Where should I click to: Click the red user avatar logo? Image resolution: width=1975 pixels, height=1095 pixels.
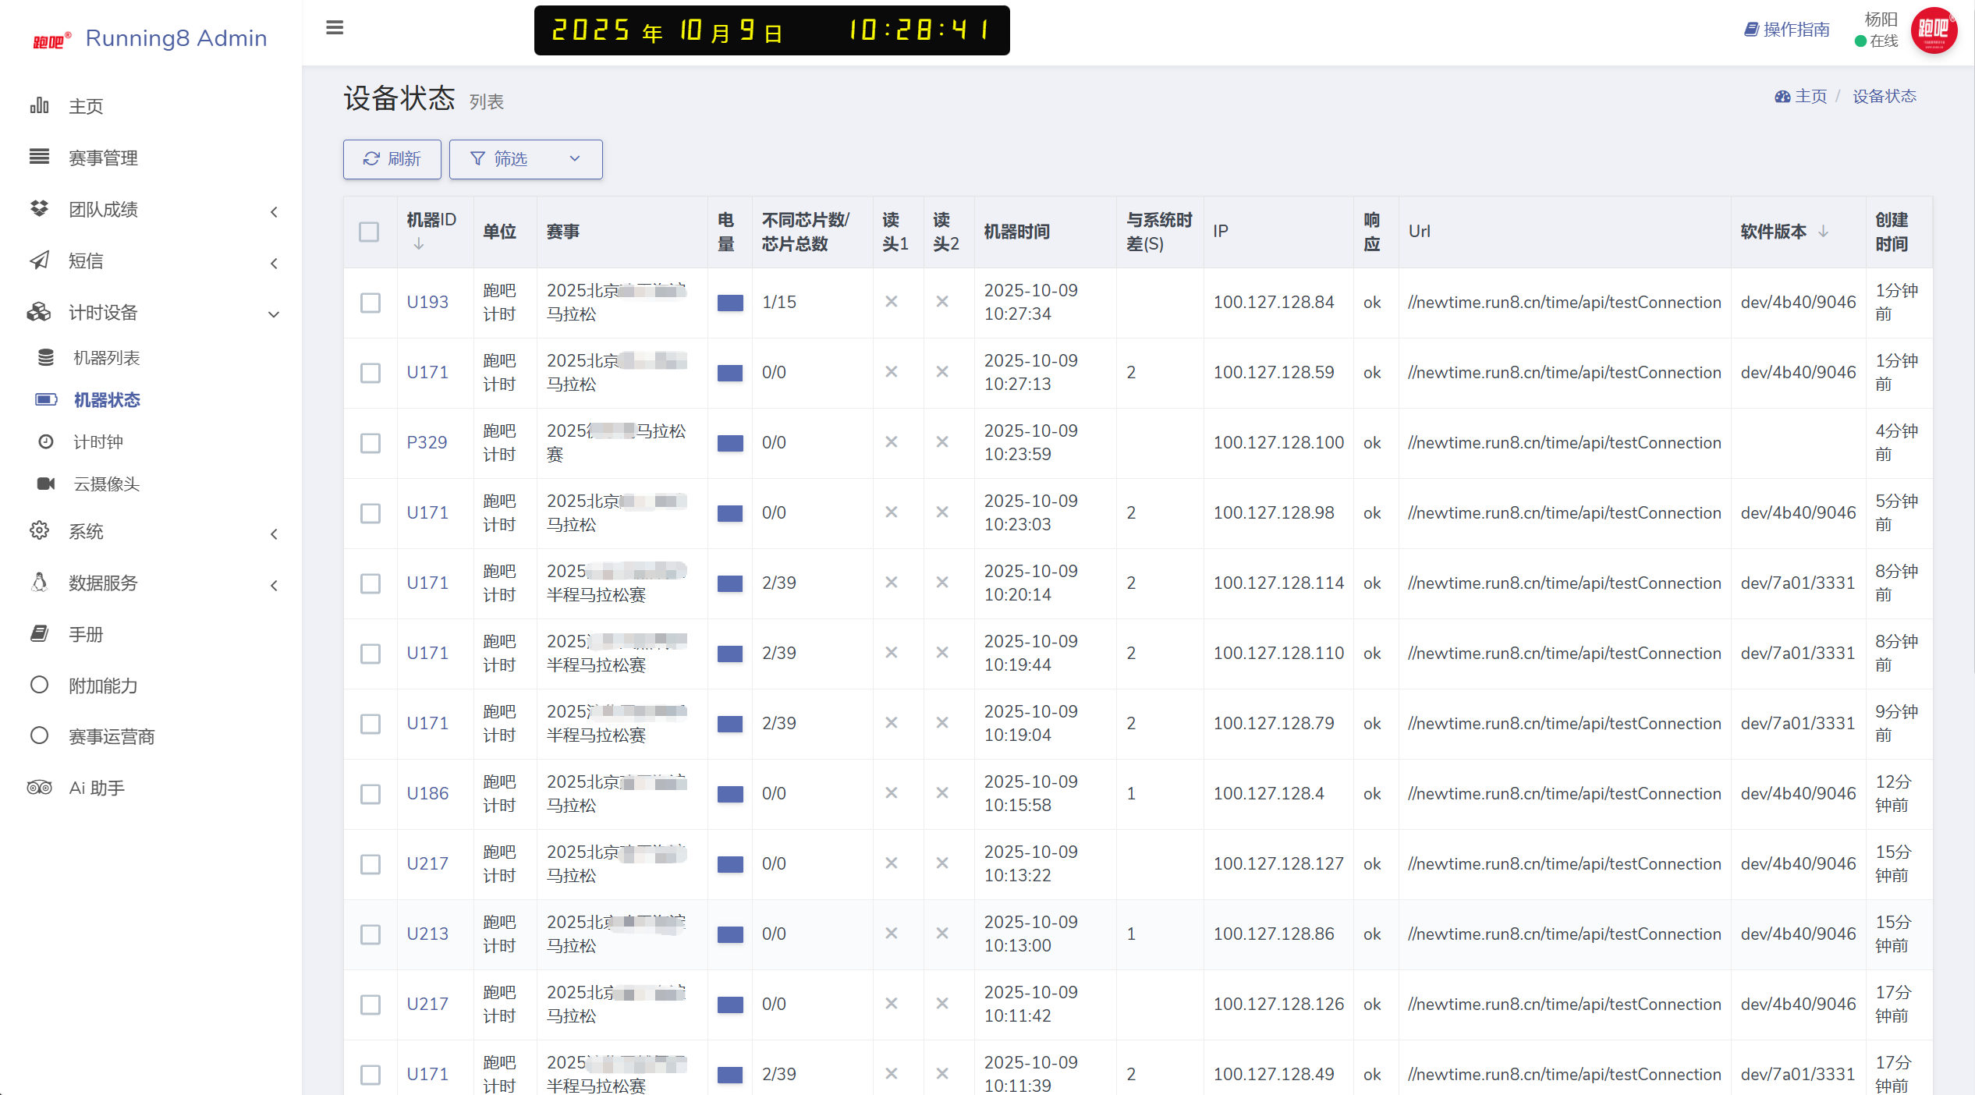[1933, 30]
